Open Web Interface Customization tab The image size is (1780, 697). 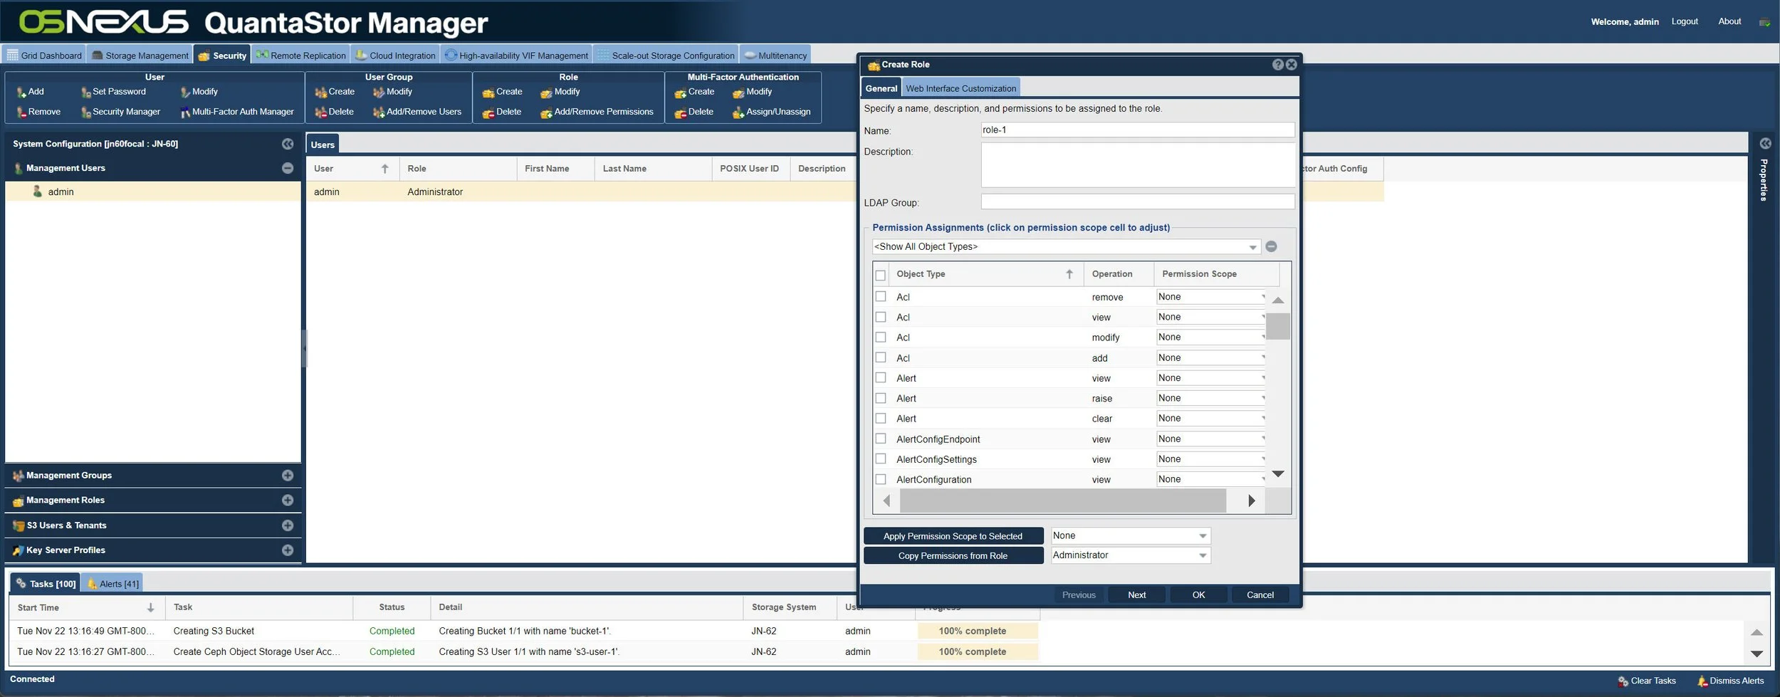960,88
